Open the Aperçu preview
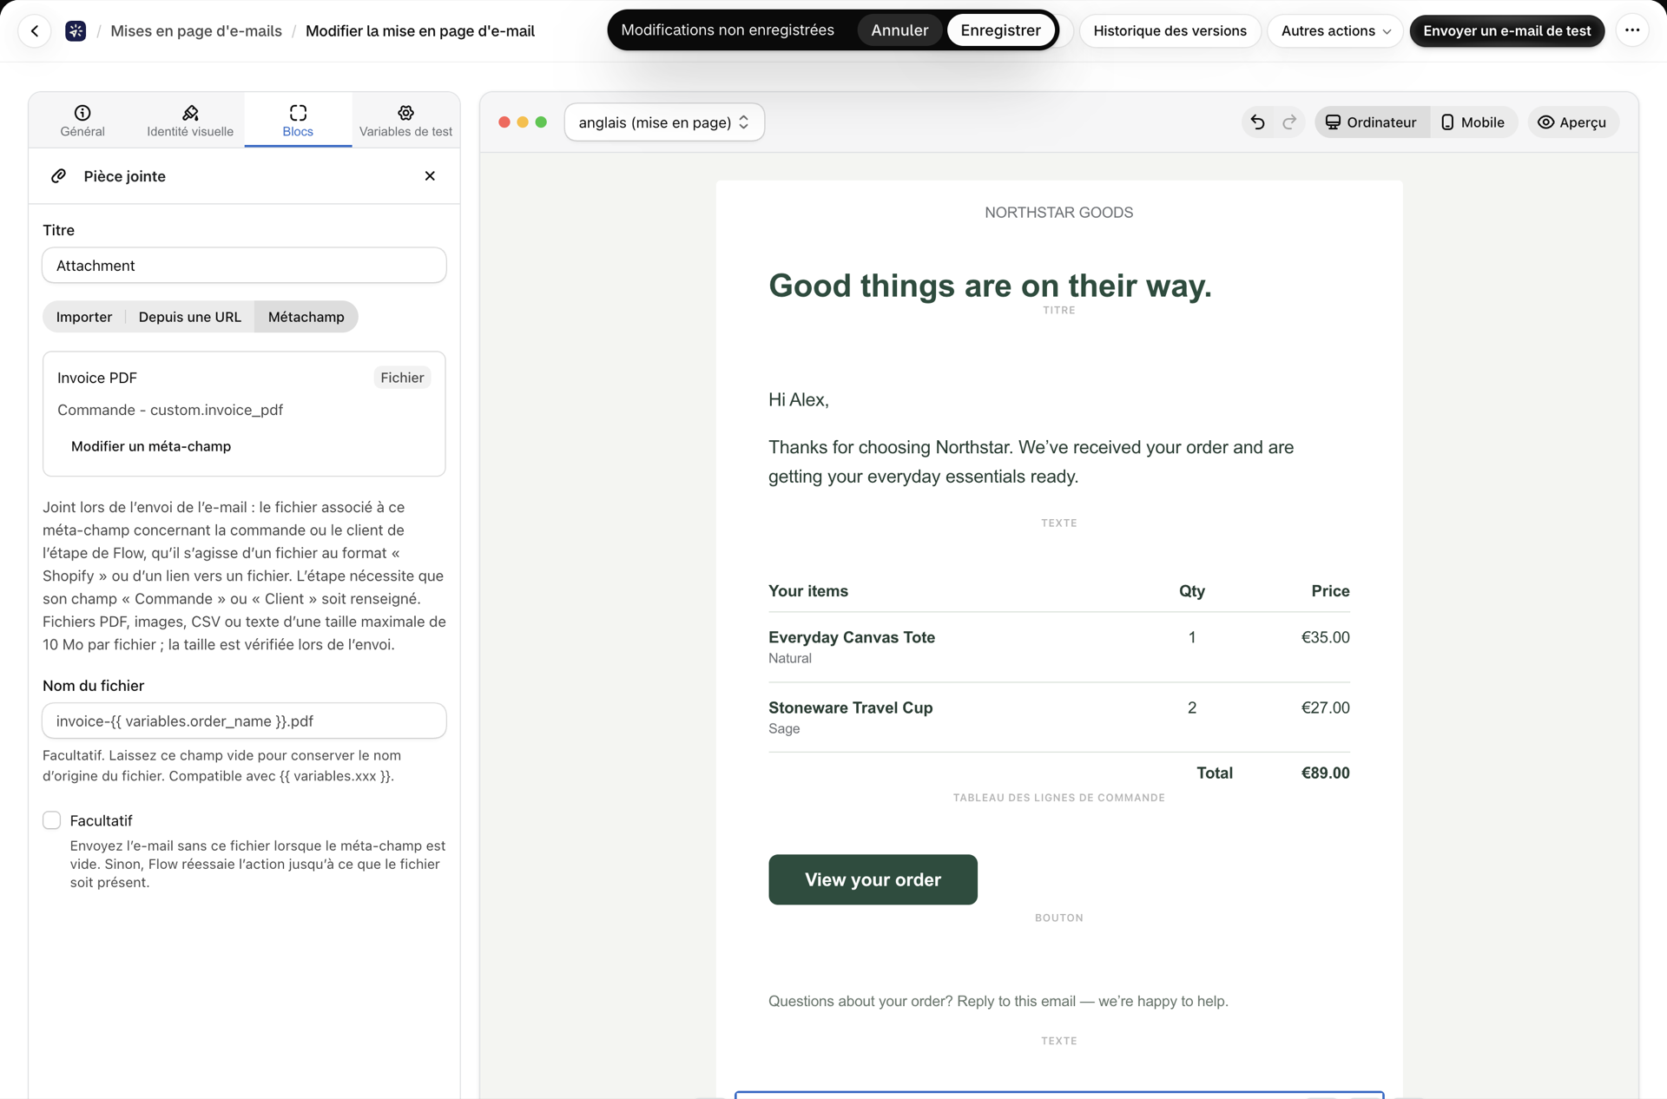1667x1099 pixels. (x=1572, y=122)
